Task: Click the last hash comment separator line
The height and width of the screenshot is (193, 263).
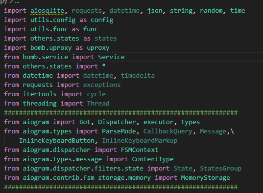Action: click(121, 187)
